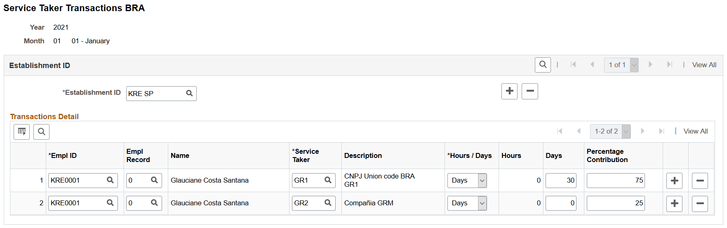Click the Establishment ID search magnifier button
The width and height of the screenshot is (727, 228).
point(543,65)
